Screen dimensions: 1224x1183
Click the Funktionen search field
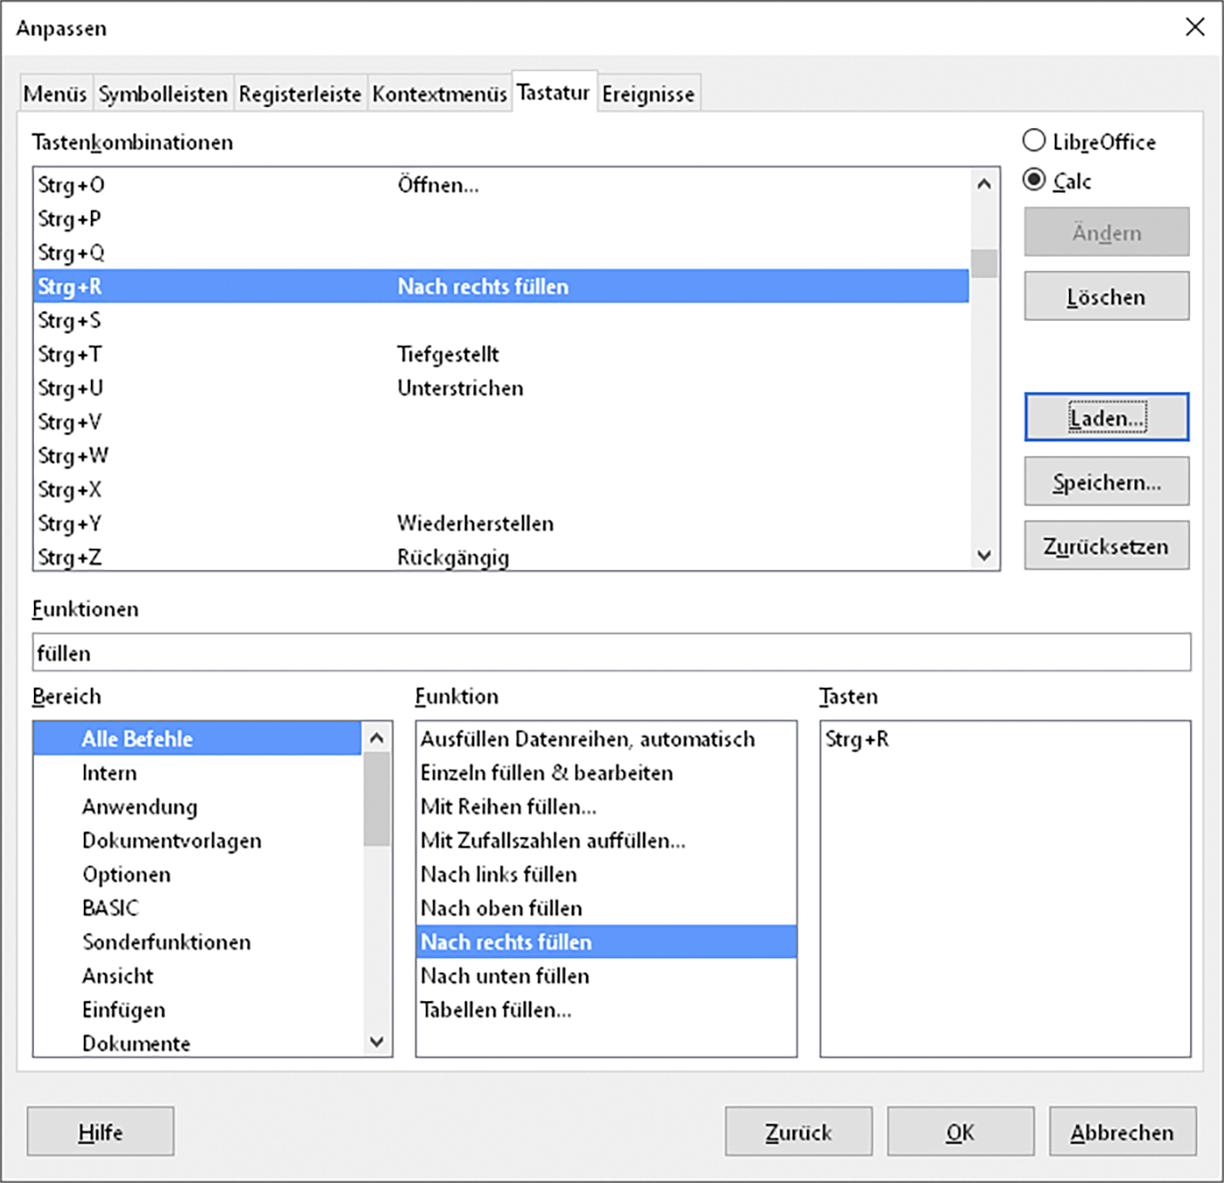pyautogui.click(x=611, y=652)
